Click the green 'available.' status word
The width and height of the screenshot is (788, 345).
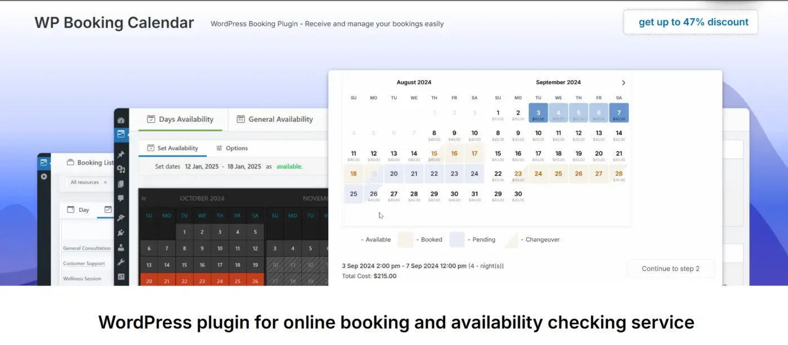point(289,166)
